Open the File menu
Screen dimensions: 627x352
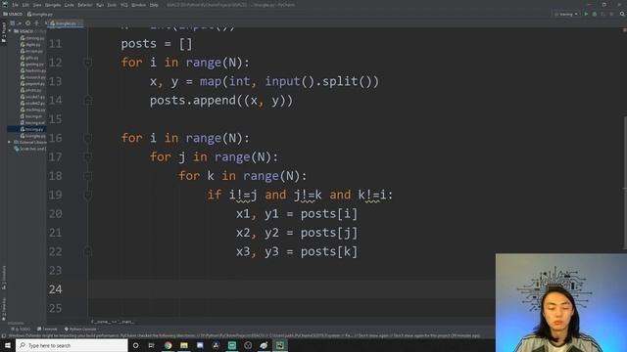tap(16, 5)
